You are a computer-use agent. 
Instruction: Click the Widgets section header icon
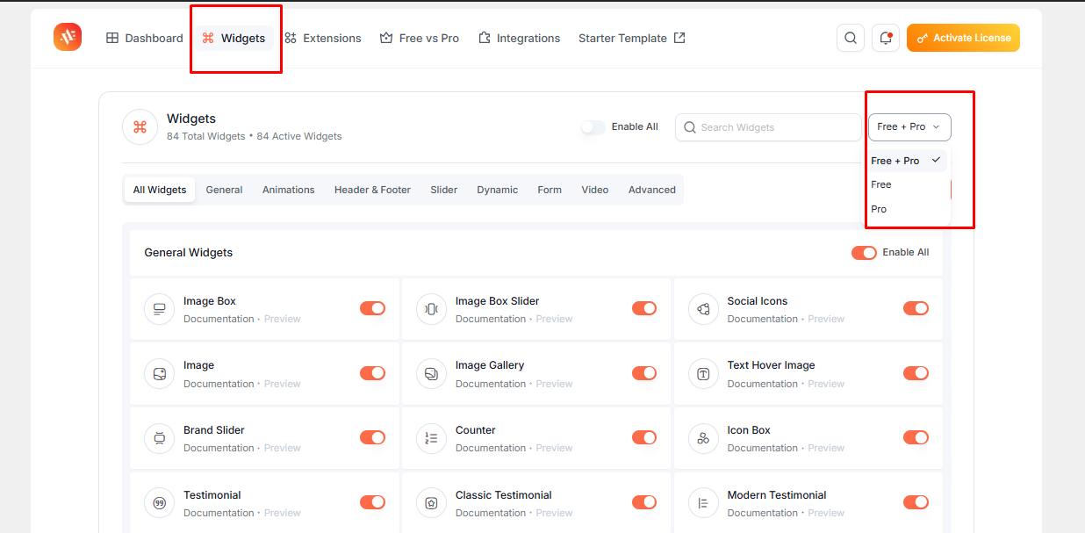click(x=140, y=126)
